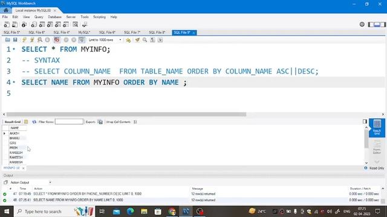Switch to the MySQL* editor tab

pos(84,33)
